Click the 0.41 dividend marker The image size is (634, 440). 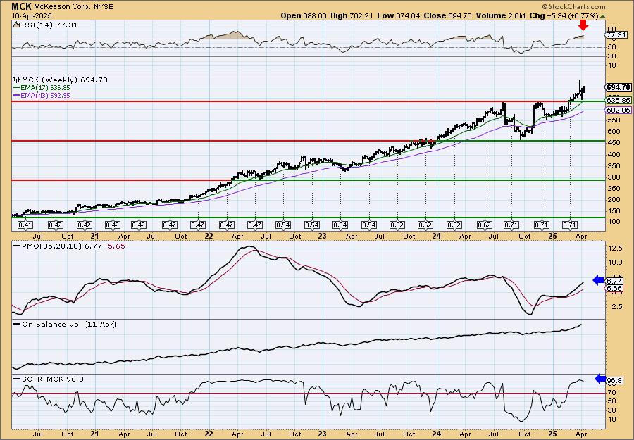pos(26,225)
